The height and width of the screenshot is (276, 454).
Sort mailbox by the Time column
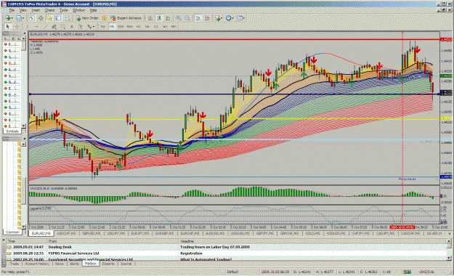pos(27,241)
